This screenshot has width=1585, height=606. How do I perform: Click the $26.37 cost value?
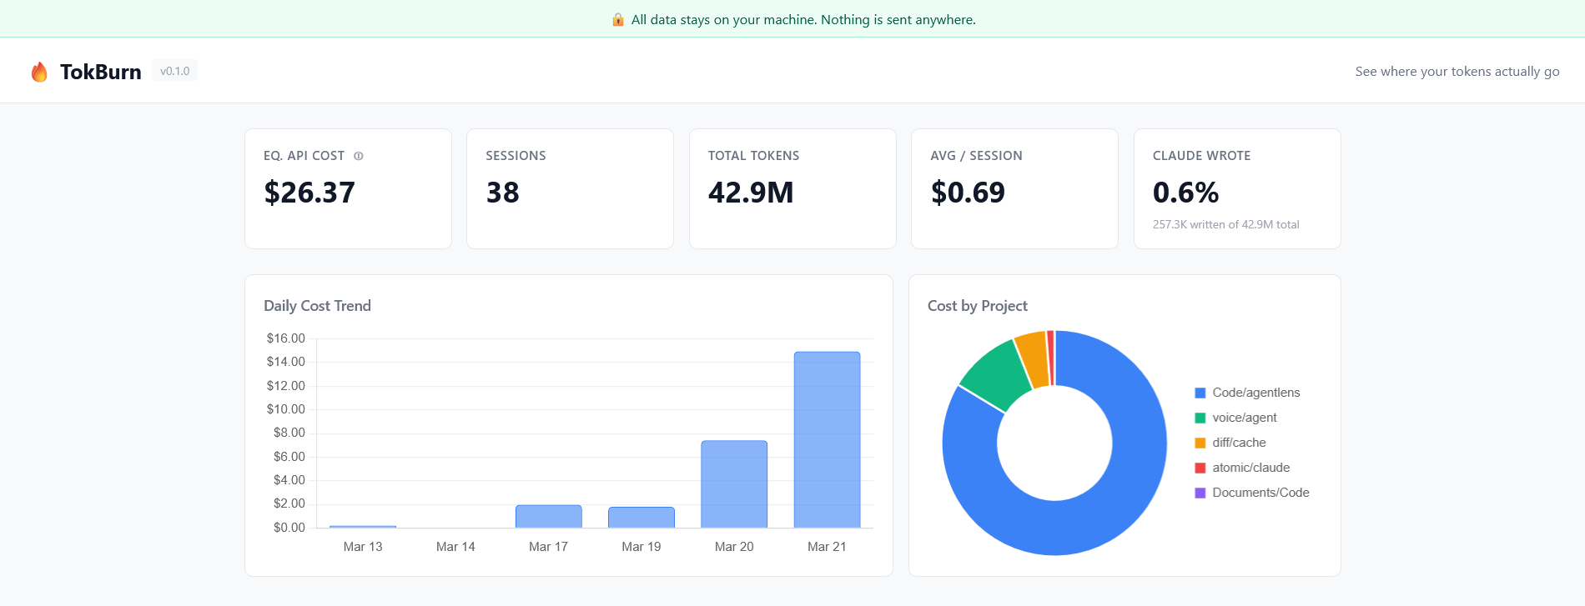coord(309,193)
